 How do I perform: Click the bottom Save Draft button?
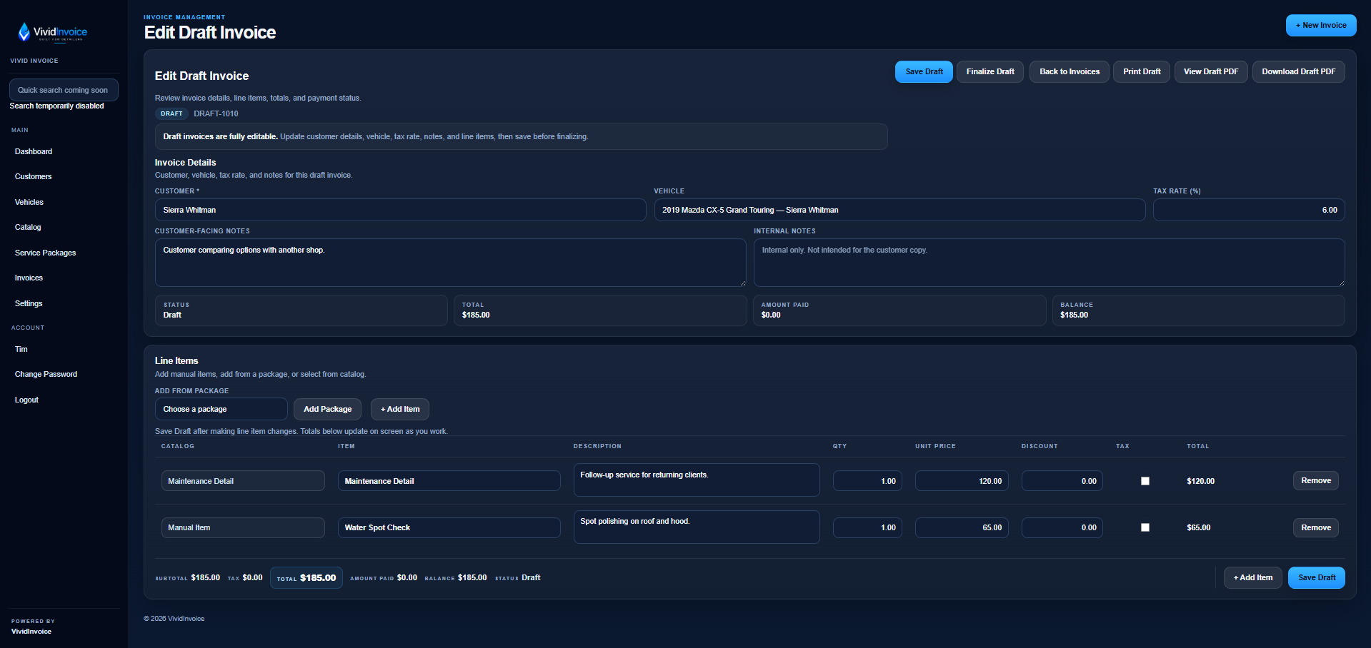coord(1317,577)
